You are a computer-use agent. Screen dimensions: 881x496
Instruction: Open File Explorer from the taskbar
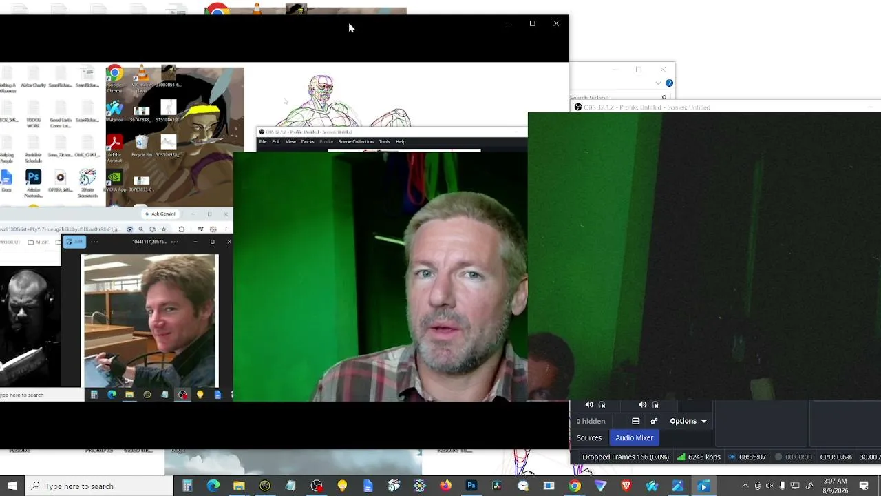(239, 486)
